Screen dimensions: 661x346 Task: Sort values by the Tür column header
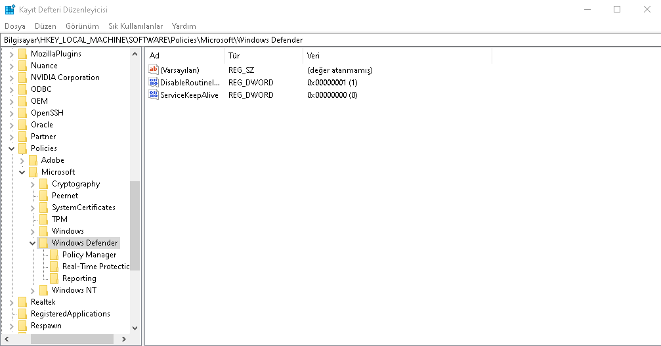click(263, 56)
